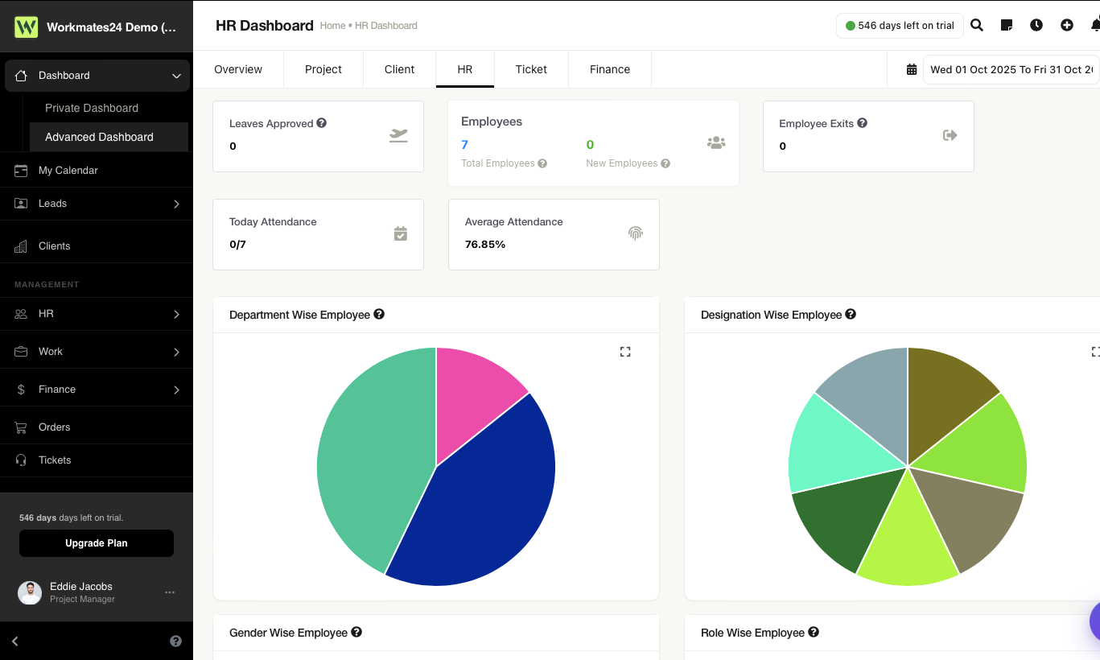Click the plus add-new icon

point(1067,25)
